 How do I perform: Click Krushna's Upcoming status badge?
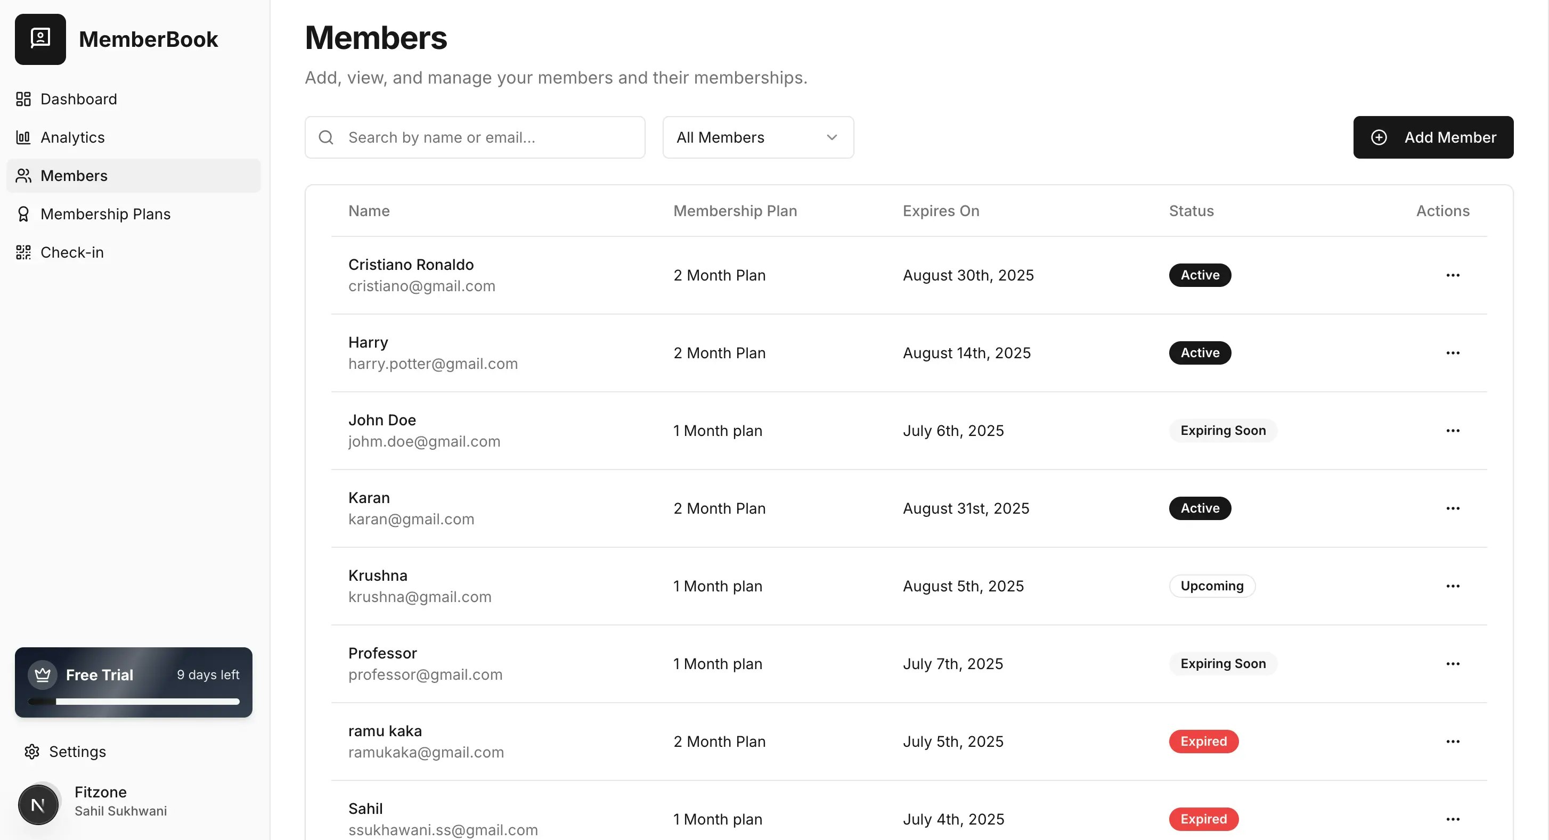1212,586
